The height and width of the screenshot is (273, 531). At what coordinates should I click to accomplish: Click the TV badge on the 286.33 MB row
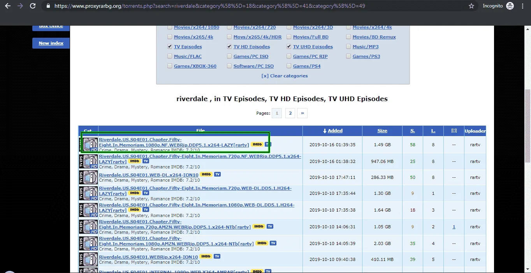coord(217,174)
